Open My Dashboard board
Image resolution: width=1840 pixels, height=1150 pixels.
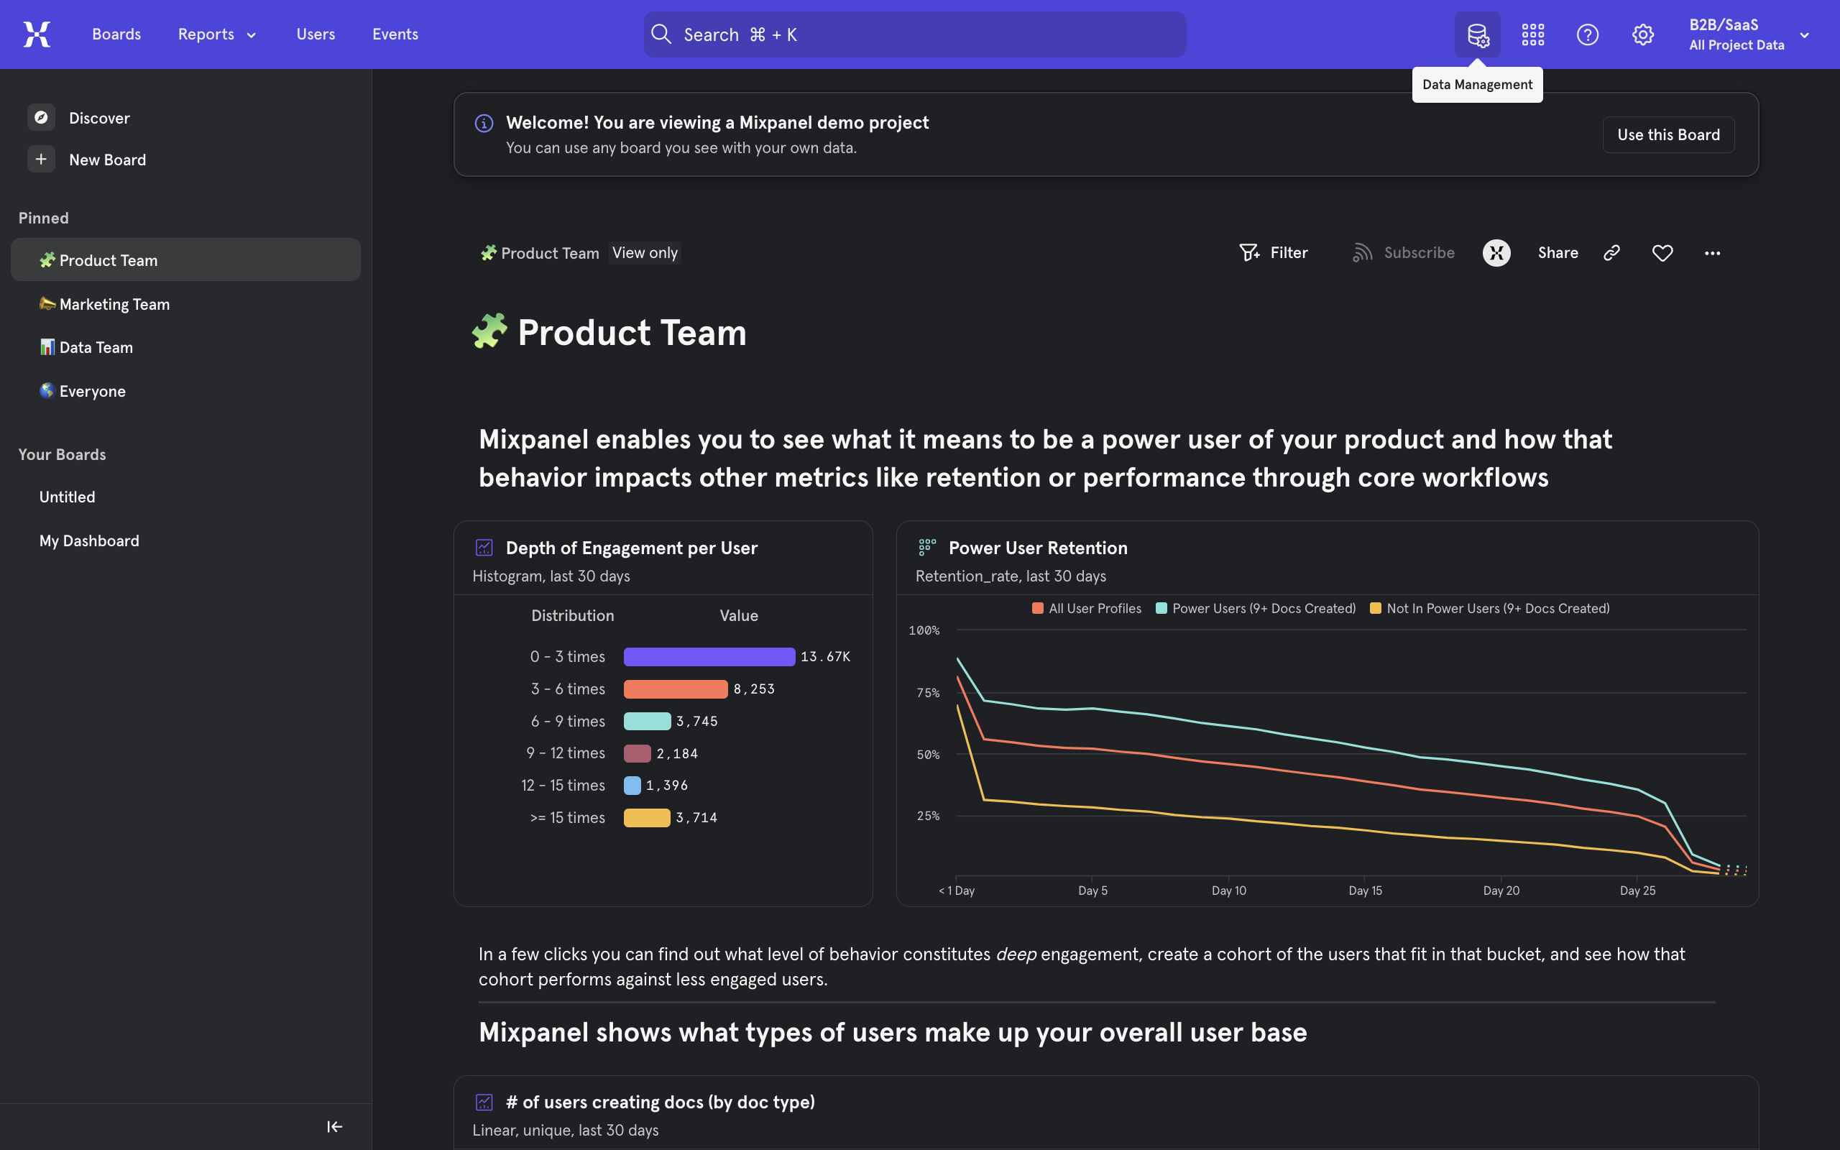185,540
